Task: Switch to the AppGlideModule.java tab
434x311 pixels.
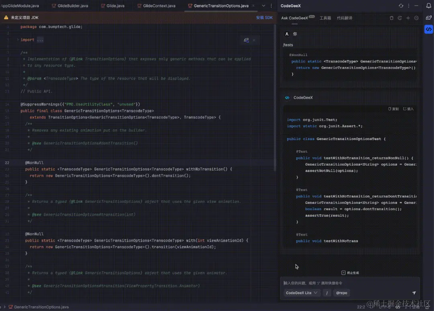Action: coord(20,6)
